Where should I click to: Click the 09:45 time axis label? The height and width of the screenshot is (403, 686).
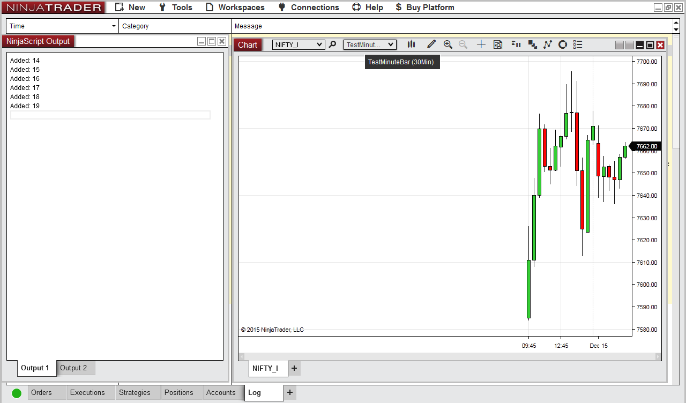click(529, 346)
